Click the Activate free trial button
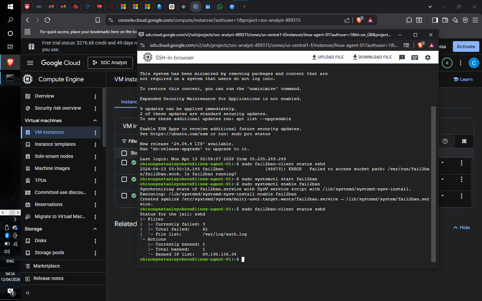The image size is (482, 301). (x=466, y=46)
